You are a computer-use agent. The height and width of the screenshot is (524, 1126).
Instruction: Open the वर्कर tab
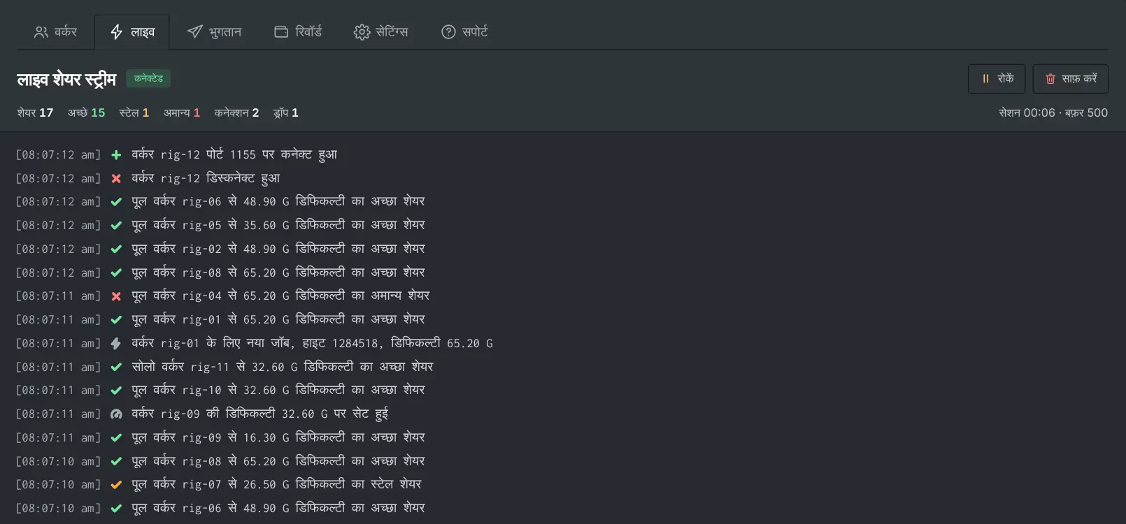(56, 32)
